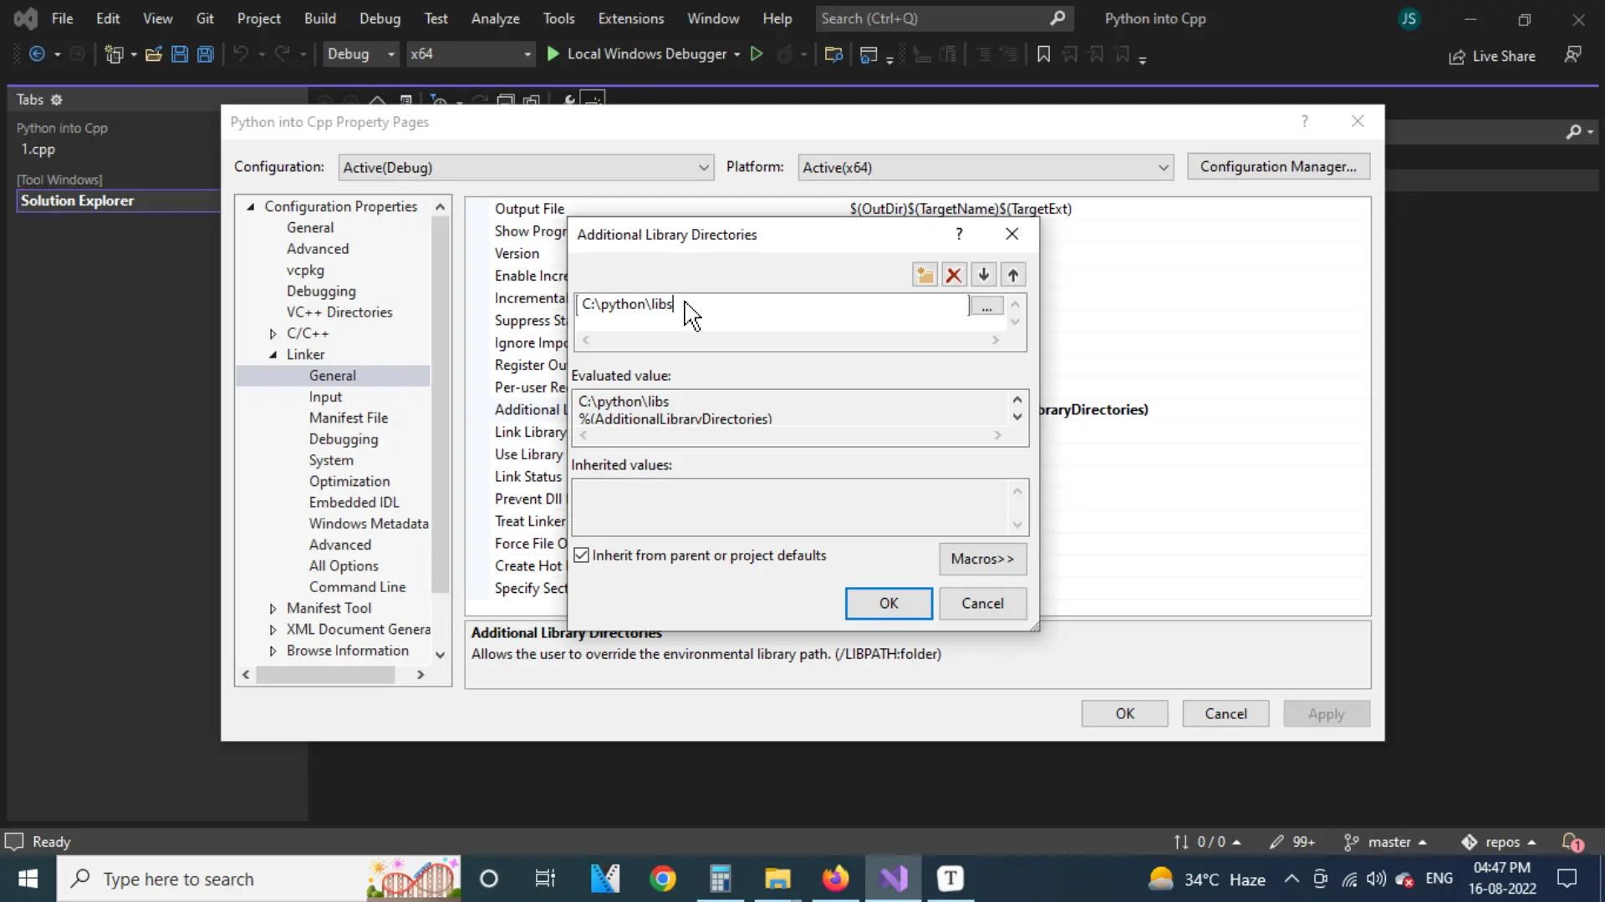Expand the Manifest File linker section
The image size is (1605, 902).
click(349, 418)
